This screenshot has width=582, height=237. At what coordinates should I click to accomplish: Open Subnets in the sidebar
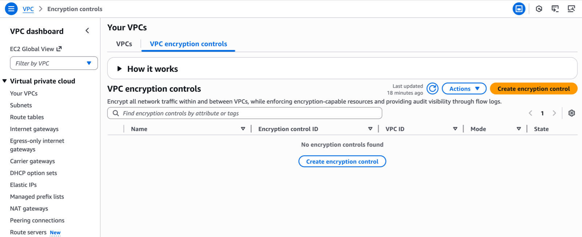(21, 105)
